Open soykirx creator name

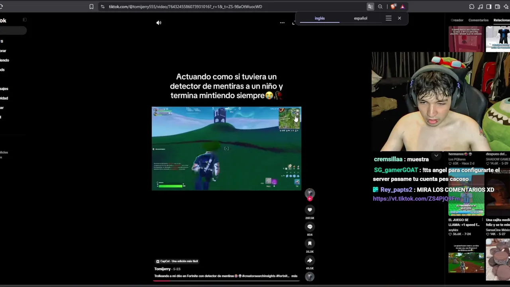click(453, 230)
